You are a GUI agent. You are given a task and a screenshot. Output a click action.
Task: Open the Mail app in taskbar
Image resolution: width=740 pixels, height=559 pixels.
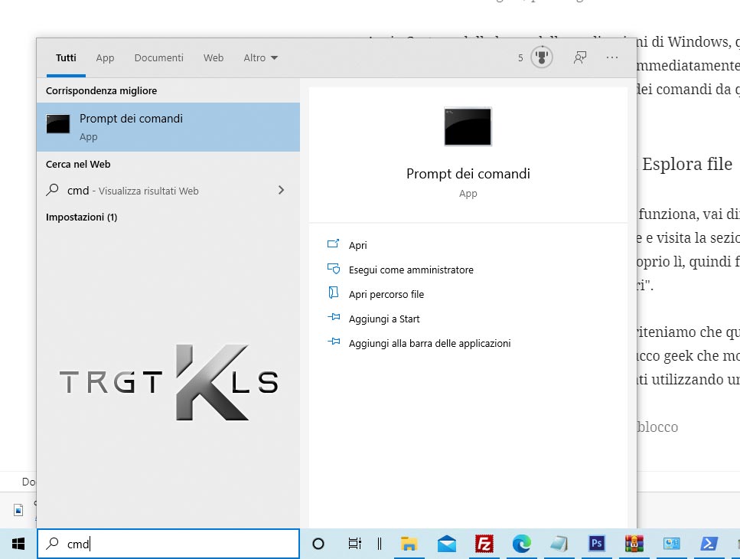pos(447,544)
